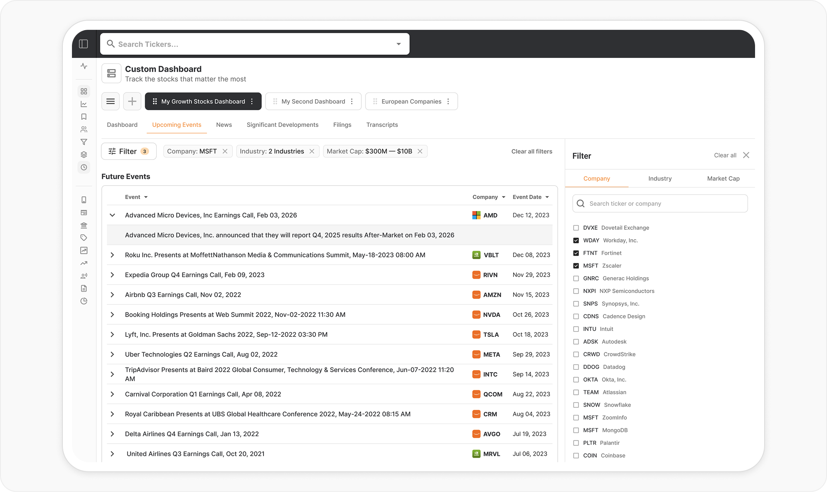Select the Market Cap filter tab
Screen dimensions: 827x492
pyautogui.click(x=723, y=178)
